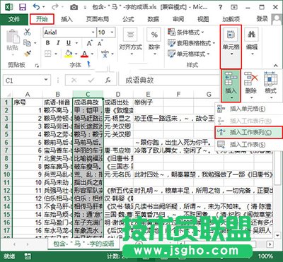The image size is (283, 262).
Task: Click cell A1 containing 序号
Action: click(x=28, y=102)
